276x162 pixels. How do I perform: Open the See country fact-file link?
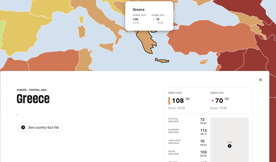[40, 127]
